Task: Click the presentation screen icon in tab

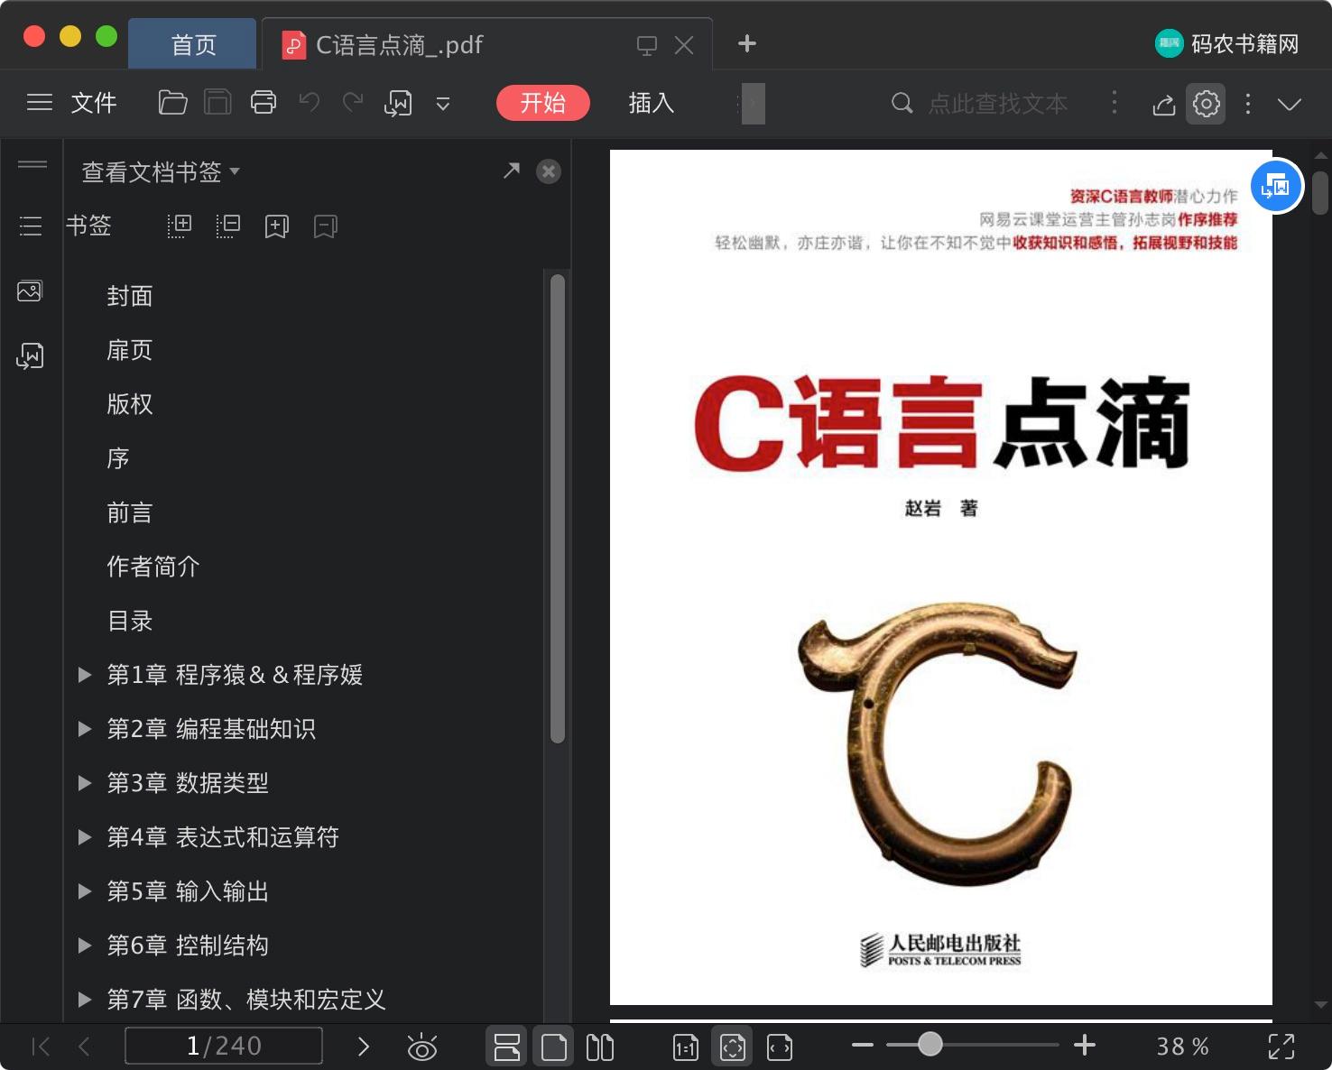Action: pos(647,45)
